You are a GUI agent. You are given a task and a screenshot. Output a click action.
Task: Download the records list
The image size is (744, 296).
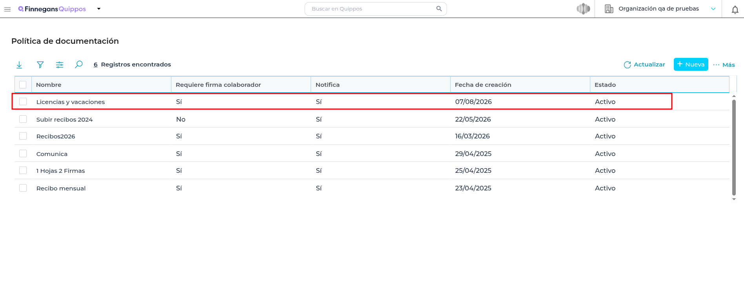pos(19,65)
